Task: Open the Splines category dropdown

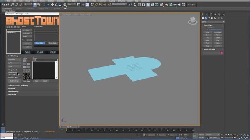Action: (213, 22)
